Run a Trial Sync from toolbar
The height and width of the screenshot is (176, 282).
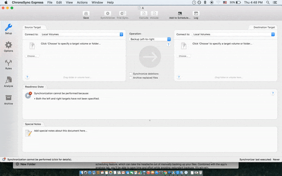(123, 14)
